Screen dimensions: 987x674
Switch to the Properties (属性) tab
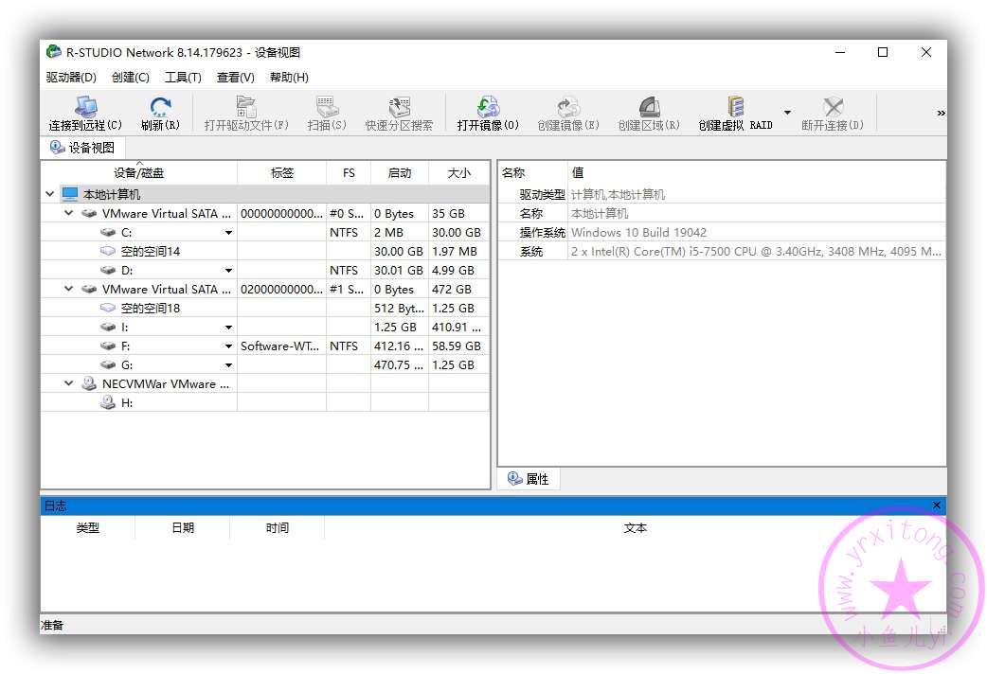coord(529,479)
